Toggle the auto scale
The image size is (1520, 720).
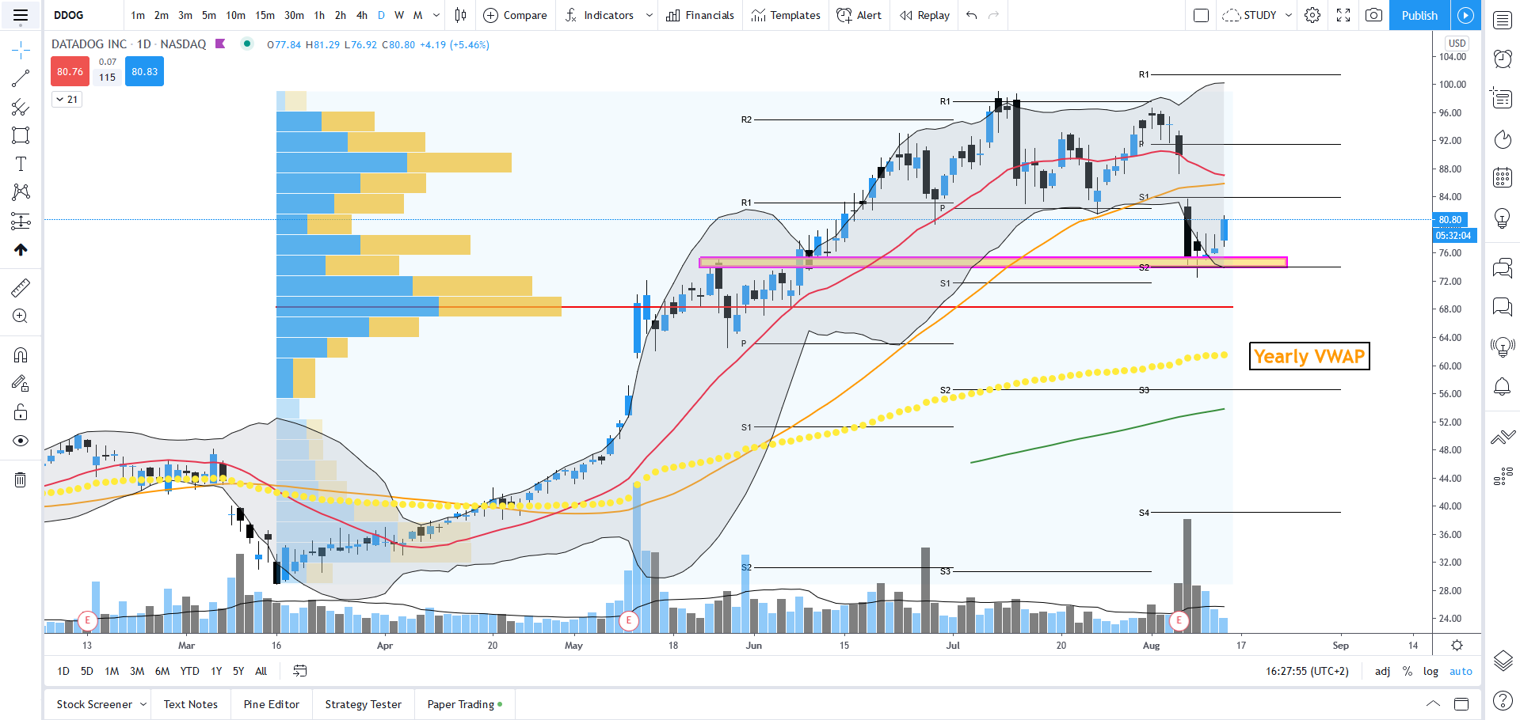point(1461,671)
